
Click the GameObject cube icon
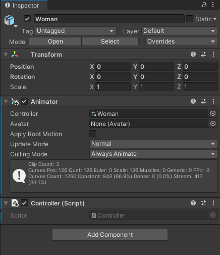point(9,20)
